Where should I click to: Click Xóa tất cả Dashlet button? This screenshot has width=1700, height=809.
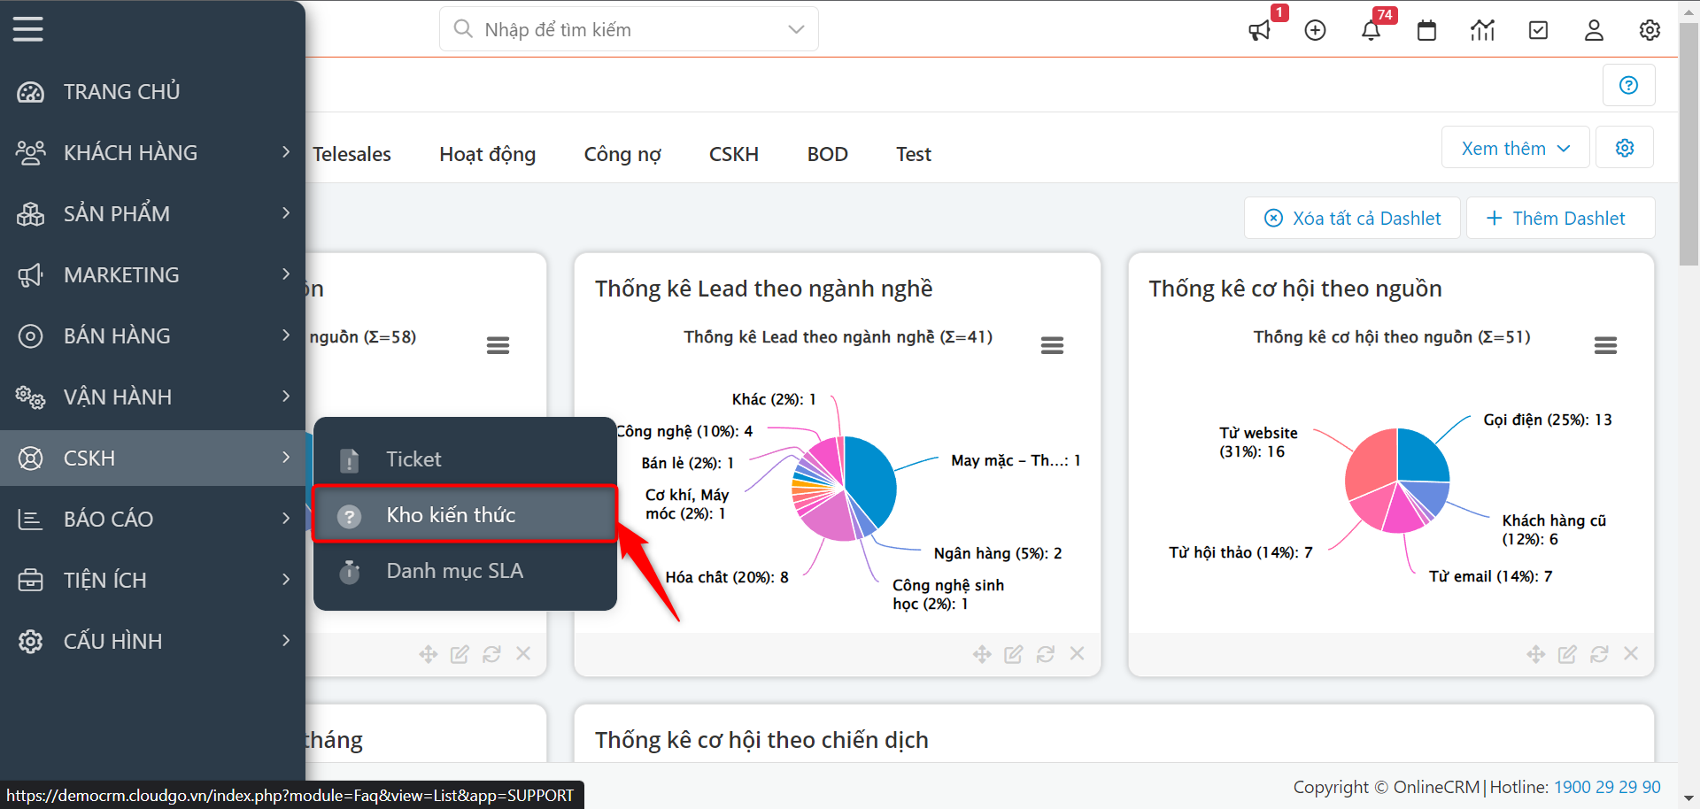(x=1352, y=218)
